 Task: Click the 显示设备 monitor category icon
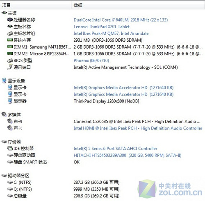pyautogui.click(x=4, y=80)
